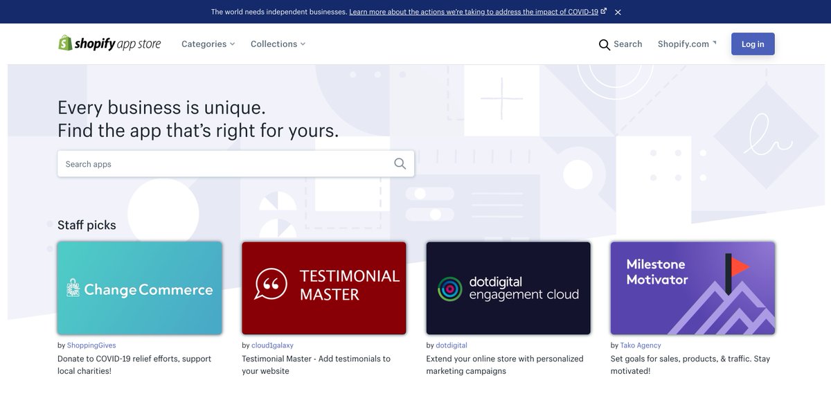This screenshot has height=407, width=831.
Task: Expand the Categories dropdown
Action: [208, 44]
